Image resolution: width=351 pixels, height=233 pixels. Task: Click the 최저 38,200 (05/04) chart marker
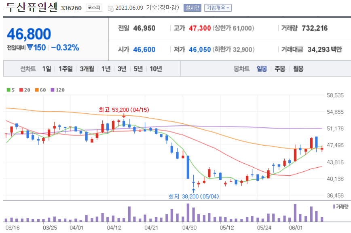pyautogui.click(x=193, y=196)
